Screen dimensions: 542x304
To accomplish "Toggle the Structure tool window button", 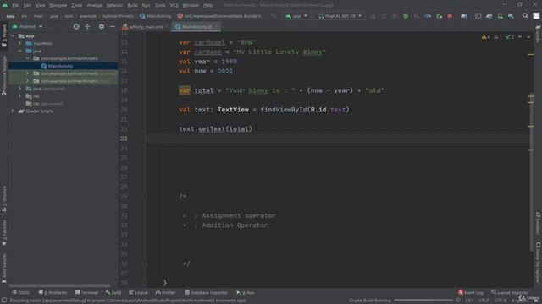I will pyautogui.click(x=4, y=199).
